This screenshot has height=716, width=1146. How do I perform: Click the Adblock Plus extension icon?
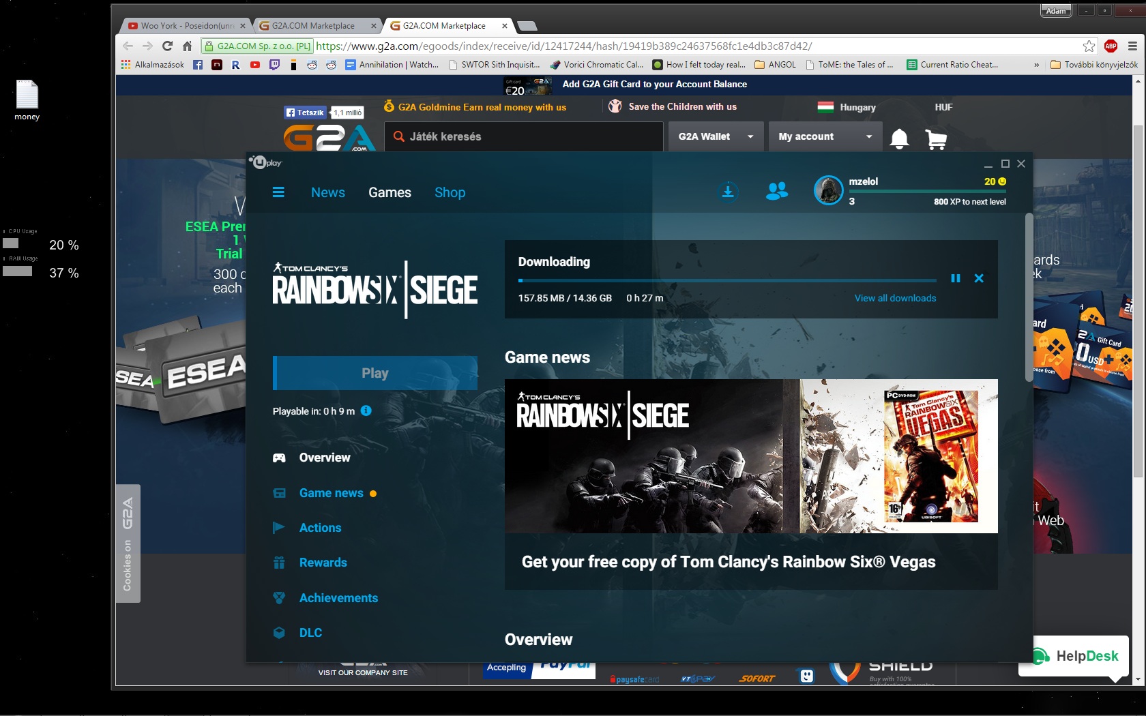(x=1111, y=46)
